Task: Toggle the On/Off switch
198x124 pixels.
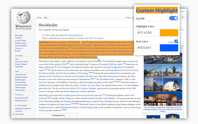Action: pos(173,18)
